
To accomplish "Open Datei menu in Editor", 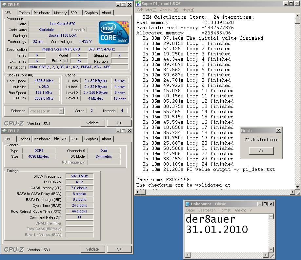I will [x=191, y=210].
